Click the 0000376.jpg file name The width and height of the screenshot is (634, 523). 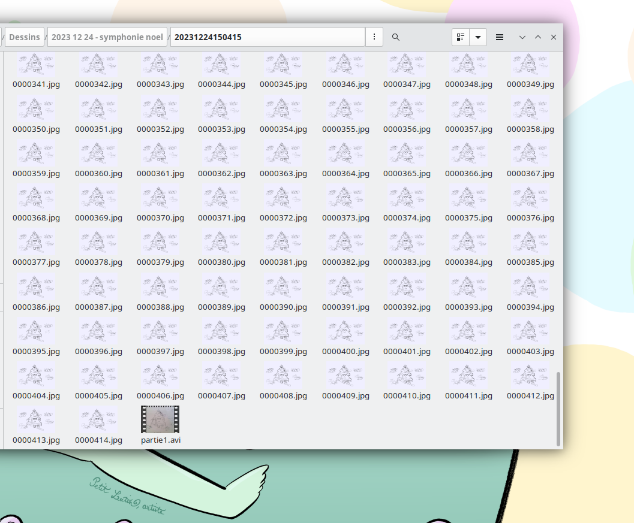pos(530,217)
